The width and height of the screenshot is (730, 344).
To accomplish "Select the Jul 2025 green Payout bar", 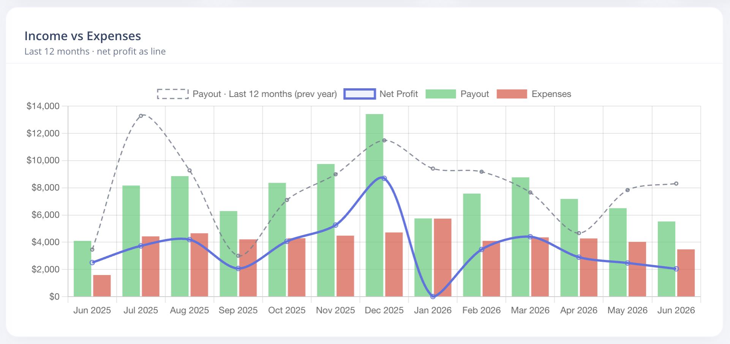I will click(x=131, y=241).
